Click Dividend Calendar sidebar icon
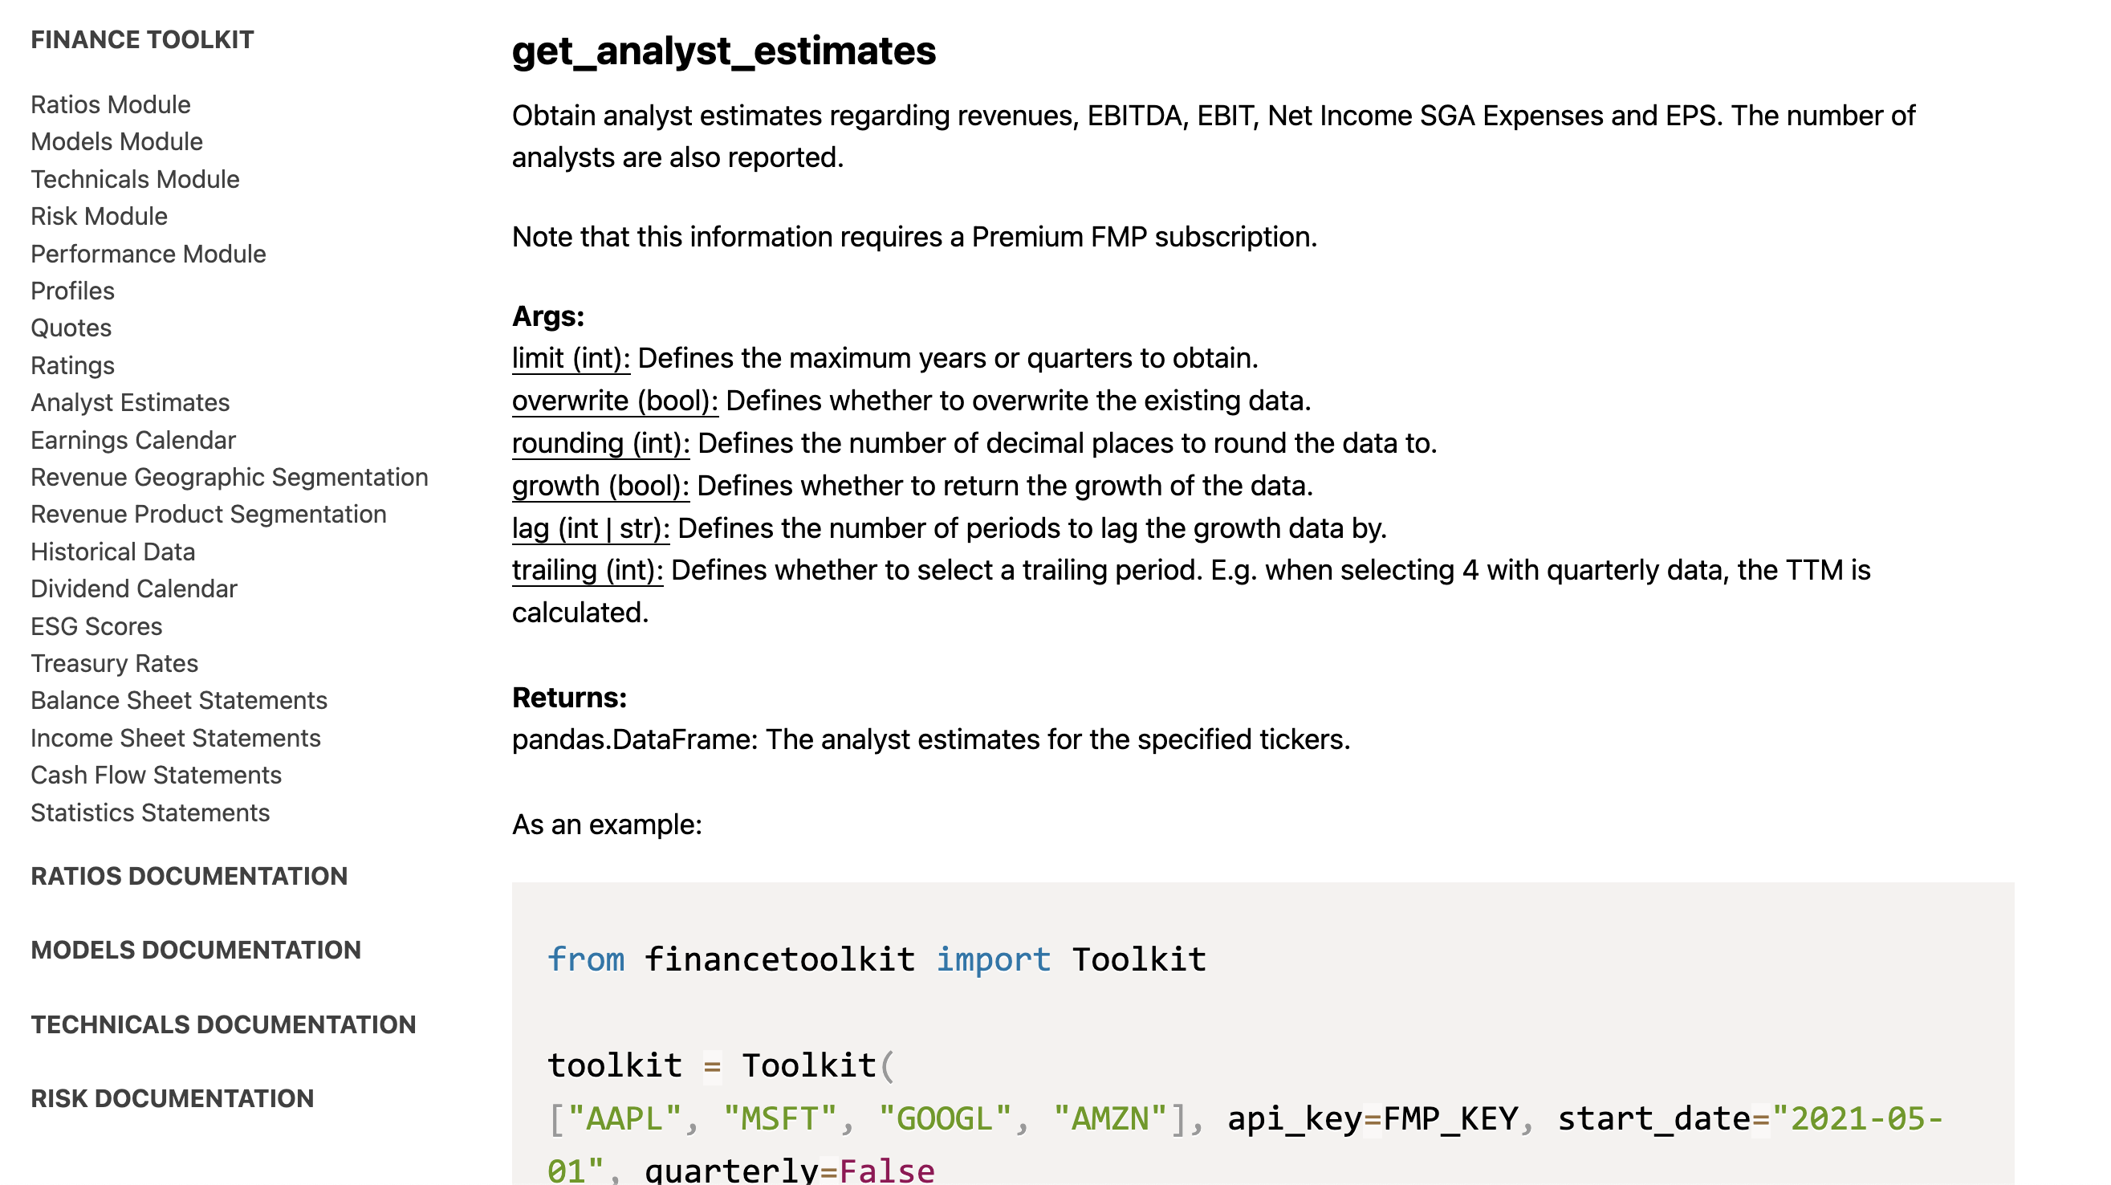This screenshot has width=2111, height=1185. point(133,588)
